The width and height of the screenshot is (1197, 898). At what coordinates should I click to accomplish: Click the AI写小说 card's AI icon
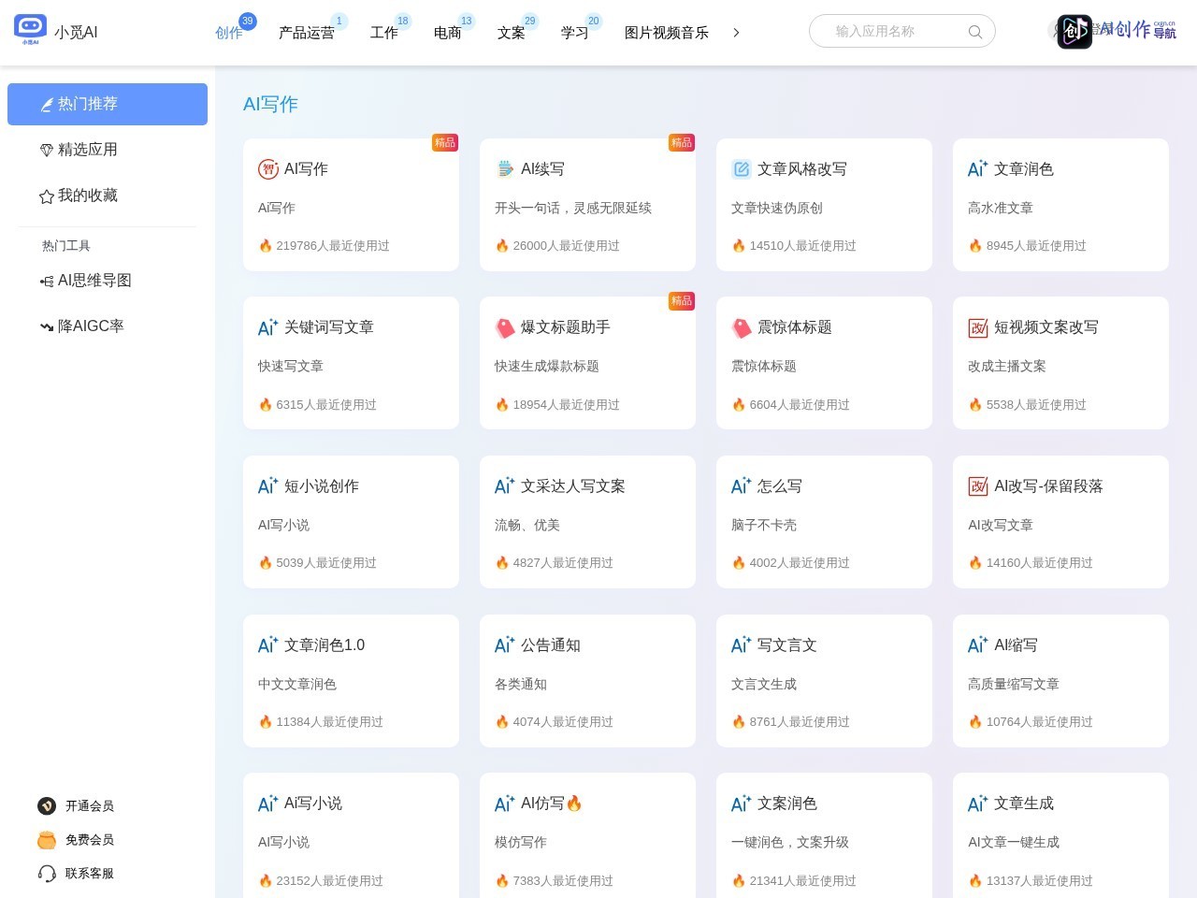268,804
